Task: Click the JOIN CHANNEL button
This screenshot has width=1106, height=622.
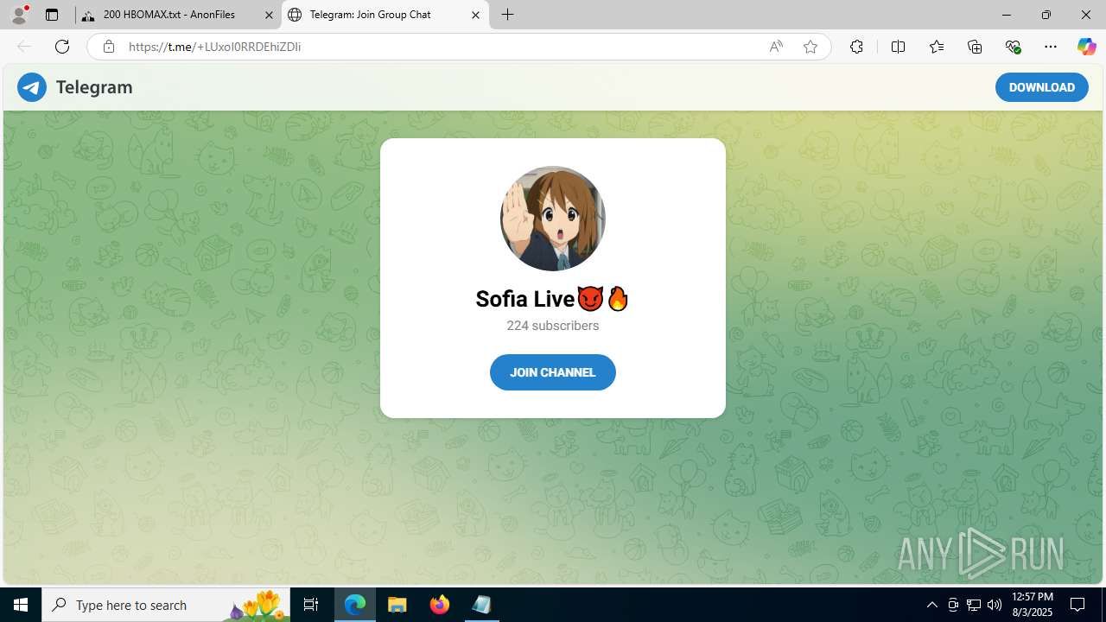Action: 553,372
